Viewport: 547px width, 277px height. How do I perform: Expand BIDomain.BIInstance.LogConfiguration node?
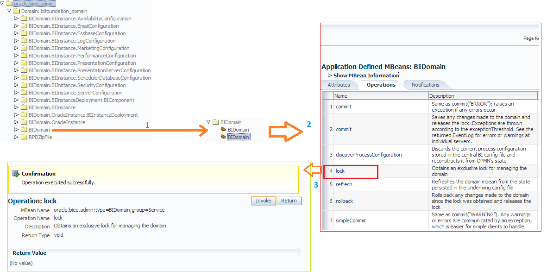(x=16, y=40)
